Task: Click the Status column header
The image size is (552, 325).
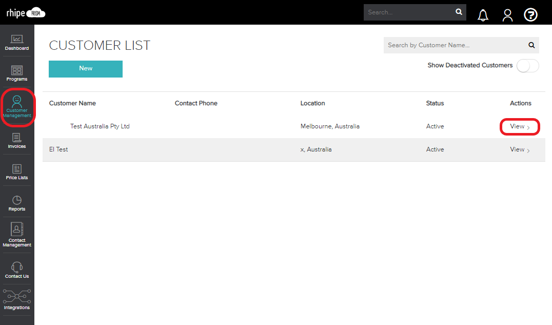Action: (x=435, y=103)
